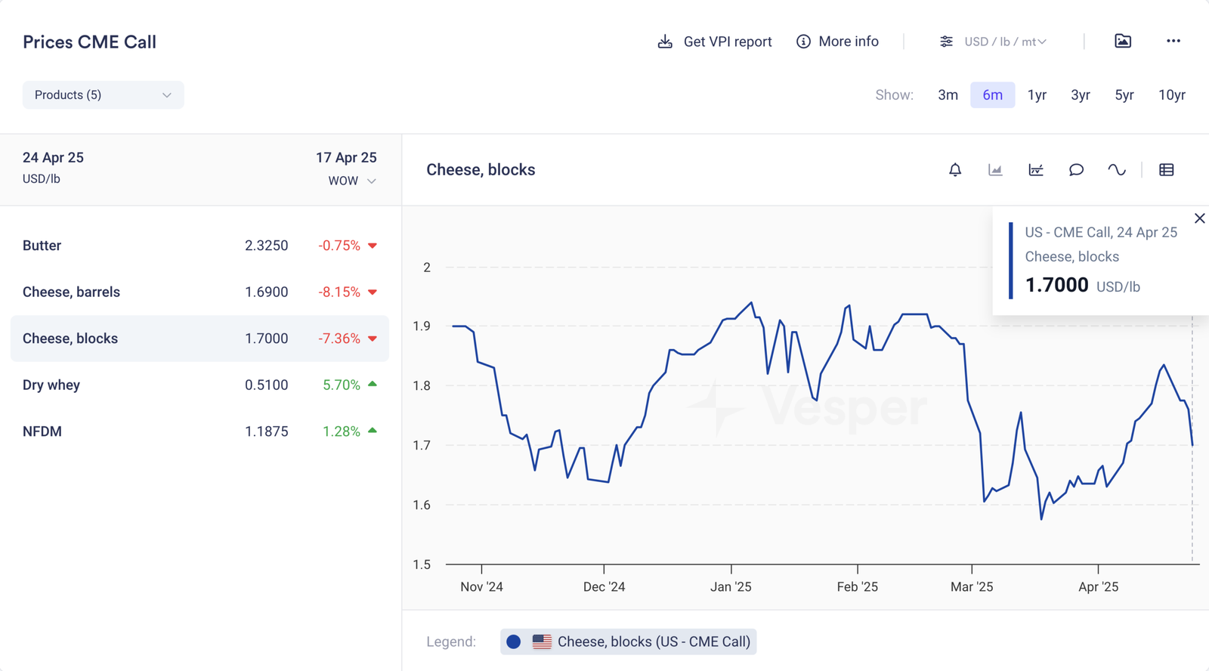Click the save chart image icon

point(1123,42)
